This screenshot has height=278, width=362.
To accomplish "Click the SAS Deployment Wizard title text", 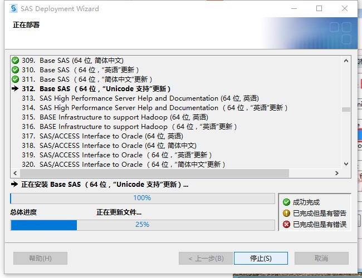I will point(60,9).
